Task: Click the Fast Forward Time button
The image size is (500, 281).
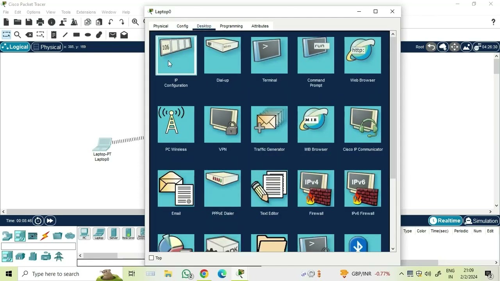Action: [50, 221]
